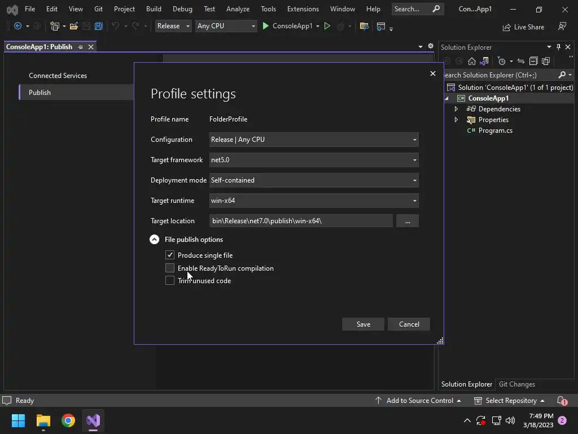The image size is (578, 434).
Task: Expand Dependencies node in Solution Explorer
Action: 456,109
